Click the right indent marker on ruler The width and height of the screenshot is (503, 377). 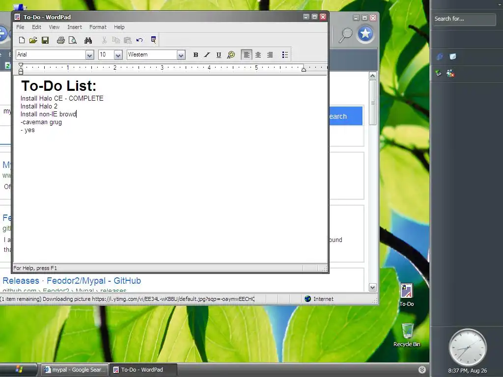pyautogui.click(x=304, y=69)
